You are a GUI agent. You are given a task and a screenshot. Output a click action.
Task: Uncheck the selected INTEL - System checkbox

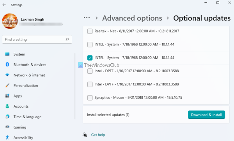(90, 58)
